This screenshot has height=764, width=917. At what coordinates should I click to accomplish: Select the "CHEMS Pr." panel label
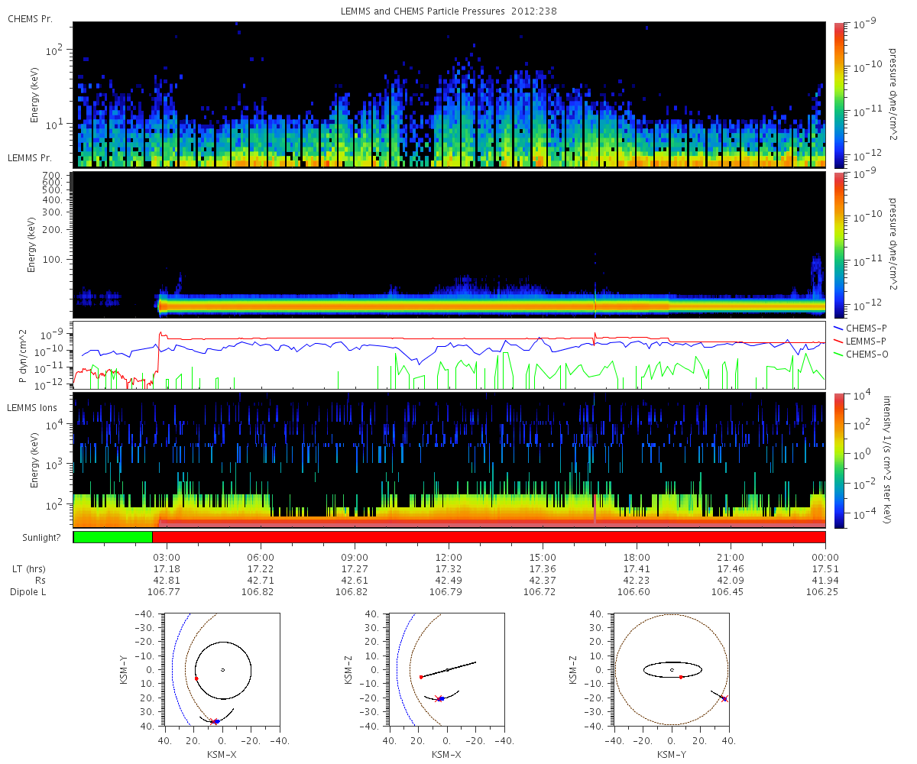coord(30,18)
